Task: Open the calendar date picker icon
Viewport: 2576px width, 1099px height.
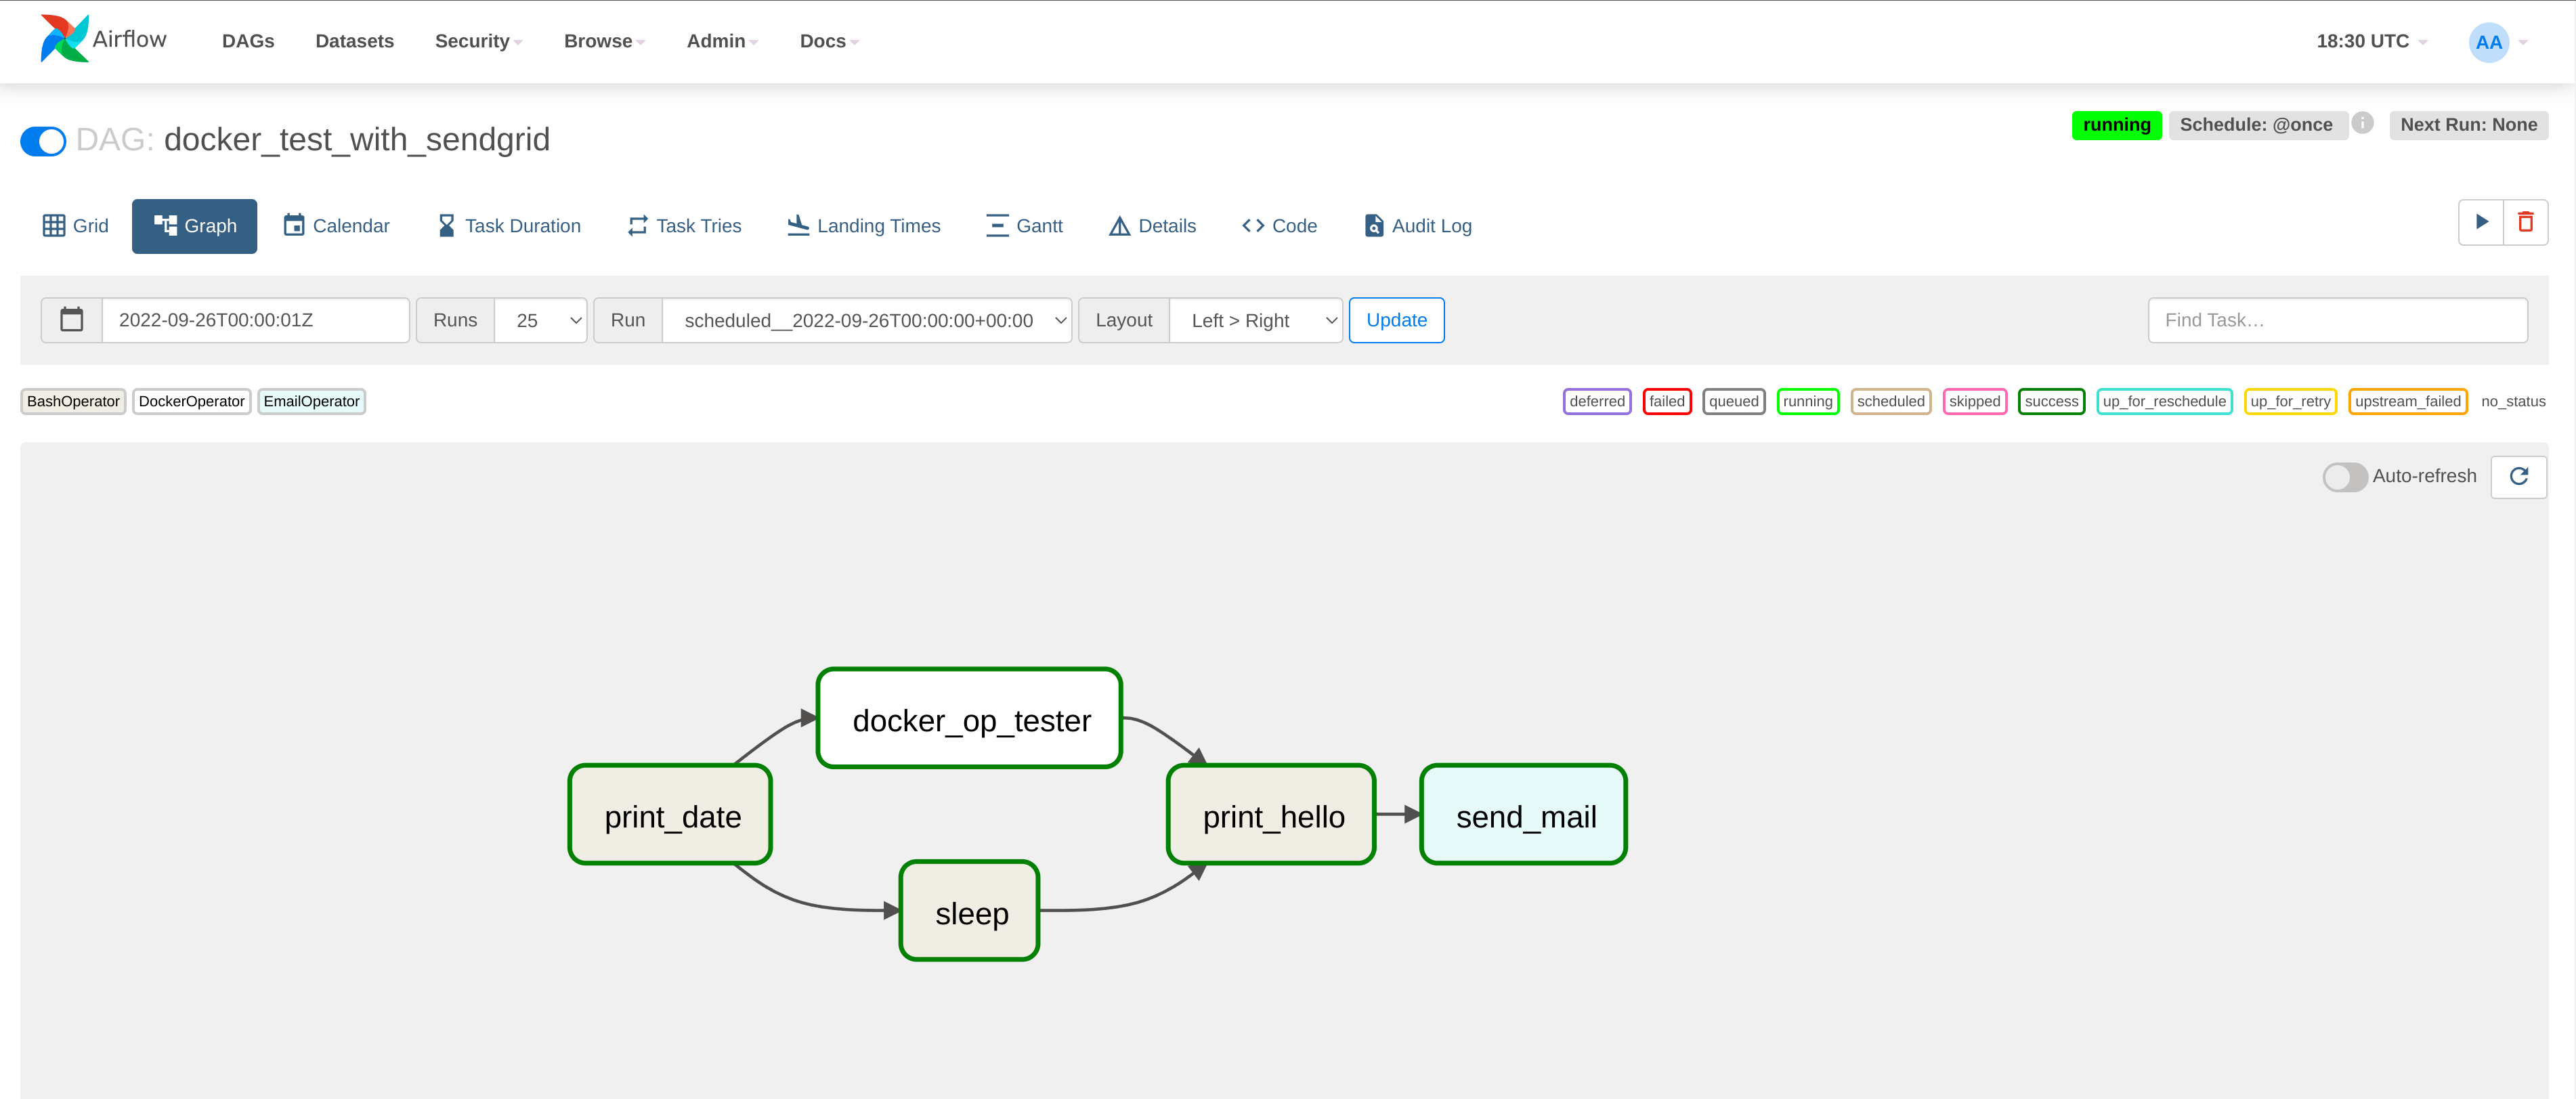Action: tap(72, 320)
